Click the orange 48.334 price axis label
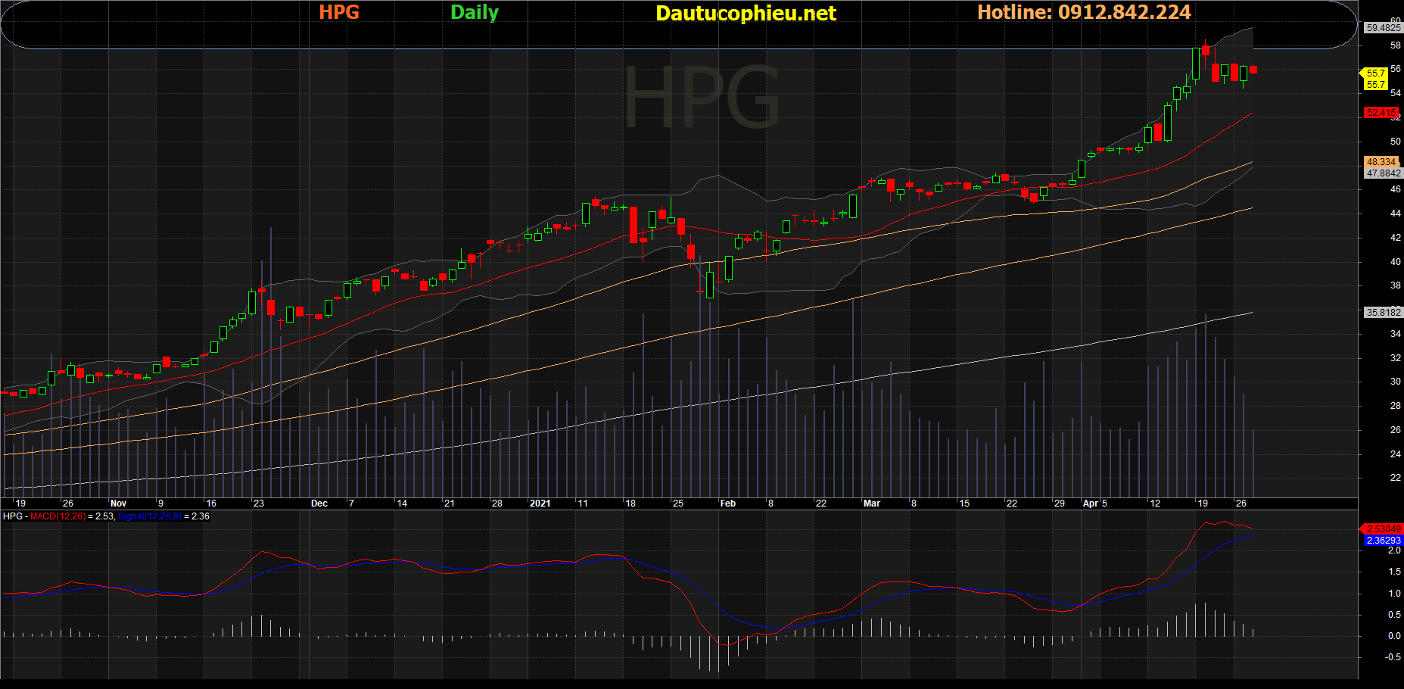1404x689 pixels. [x=1381, y=162]
